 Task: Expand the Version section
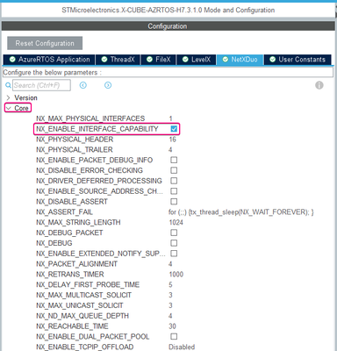click(8, 97)
